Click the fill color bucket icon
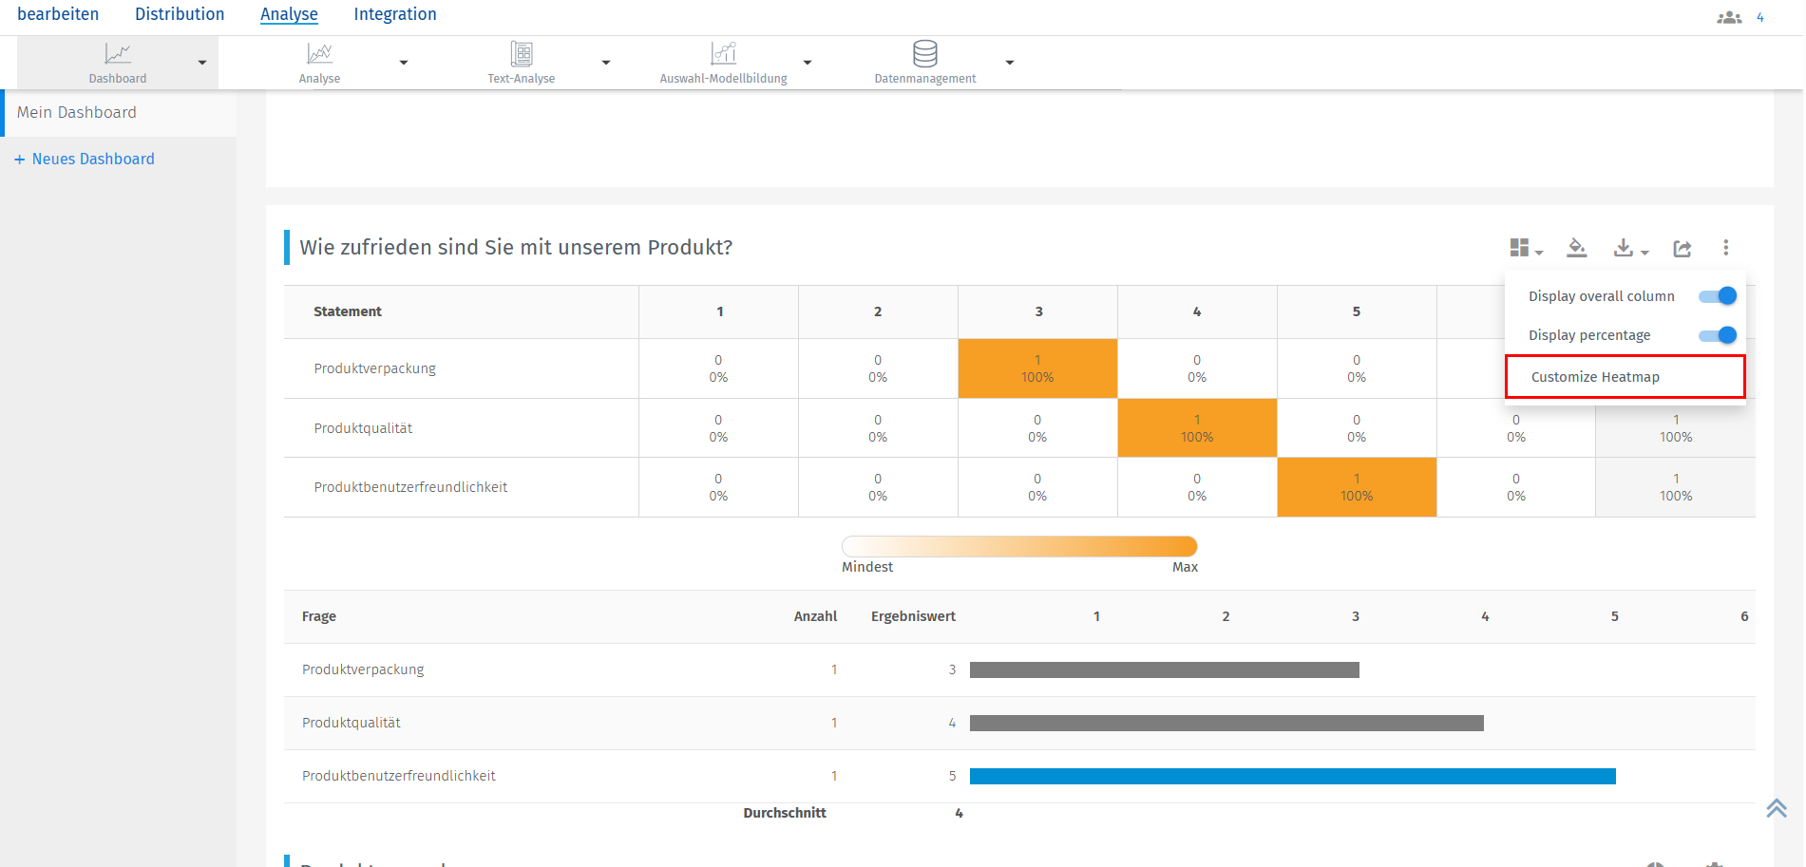The height and width of the screenshot is (867, 1806). click(1577, 248)
